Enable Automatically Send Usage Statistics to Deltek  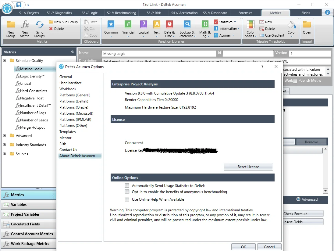click(127, 185)
